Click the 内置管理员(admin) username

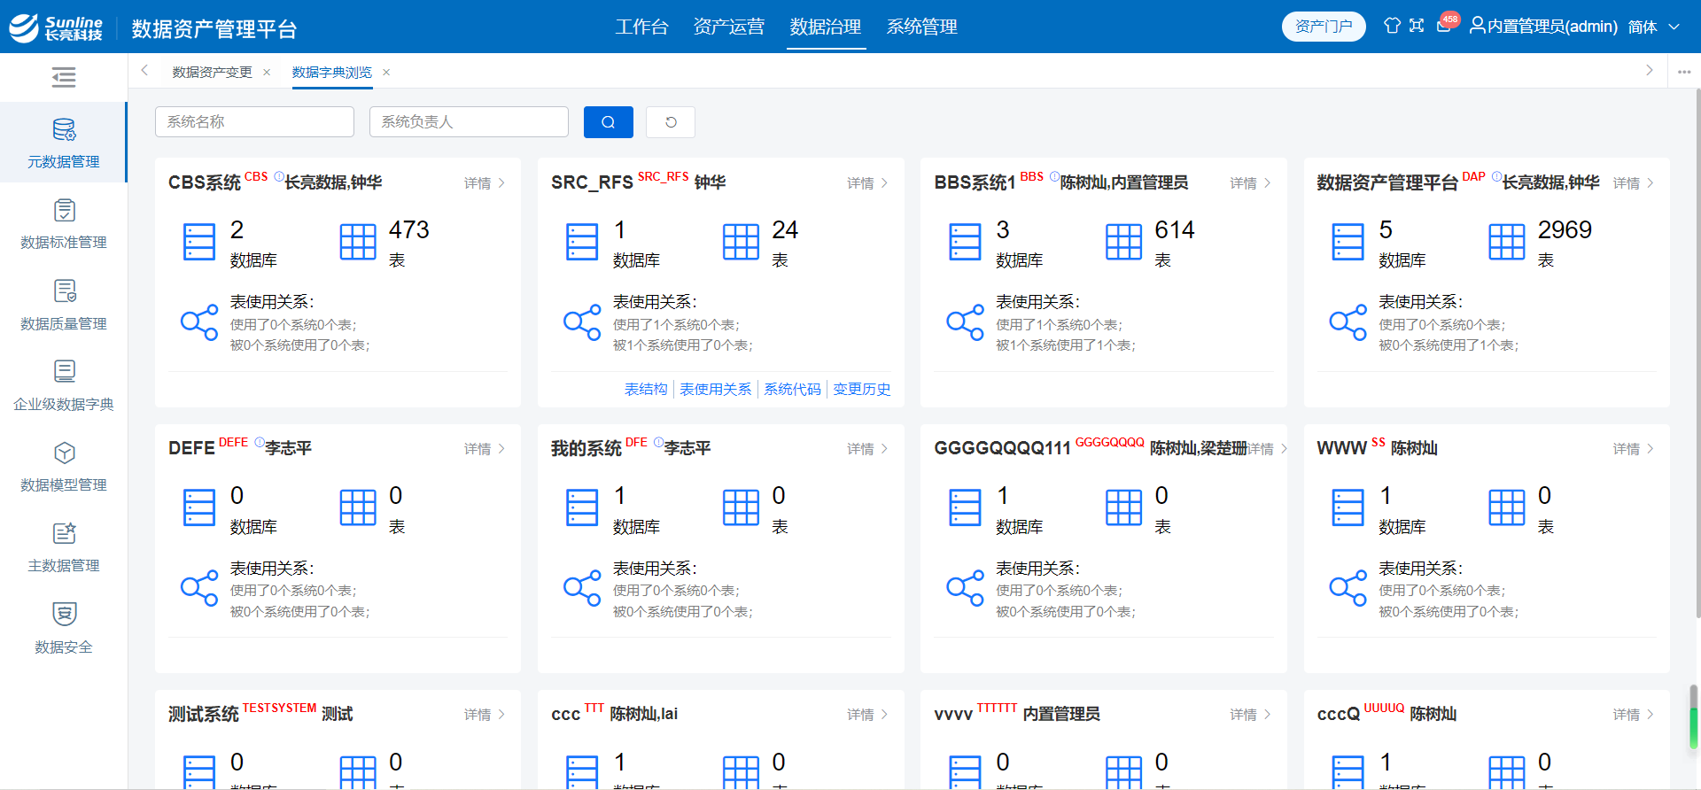(x=1552, y=27)
